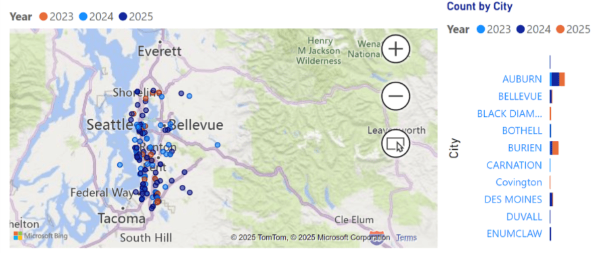The width and height of the screenshot is (608, 253).
Task: Click the orange AUBURN bar segment
Action: (x=562, y=79)
